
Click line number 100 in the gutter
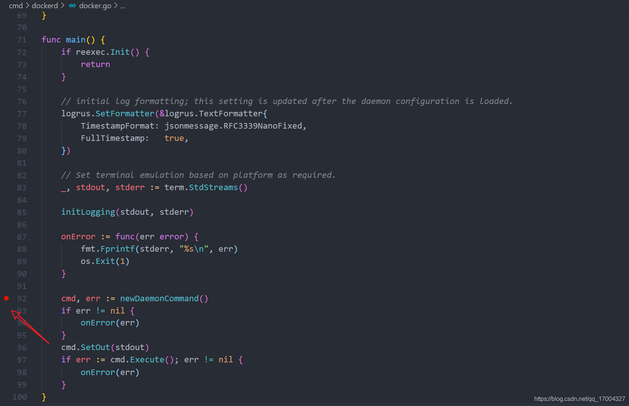20,397
